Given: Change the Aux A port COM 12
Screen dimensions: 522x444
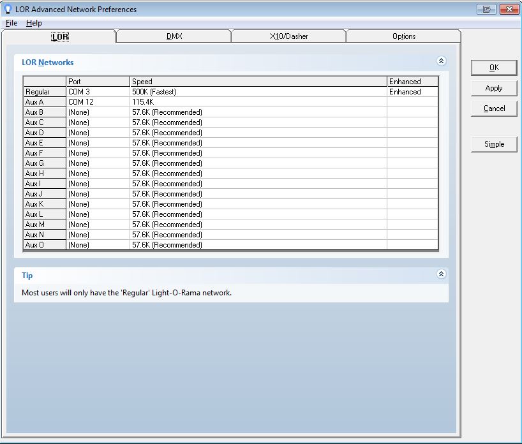Looking at the screenshot, I should coord(98,102).
